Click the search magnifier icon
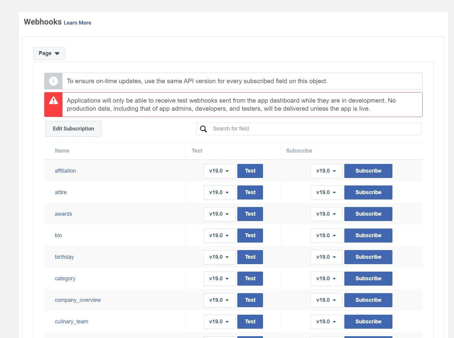The height and width of the screenshot is (338, 454). pos(204,129)
